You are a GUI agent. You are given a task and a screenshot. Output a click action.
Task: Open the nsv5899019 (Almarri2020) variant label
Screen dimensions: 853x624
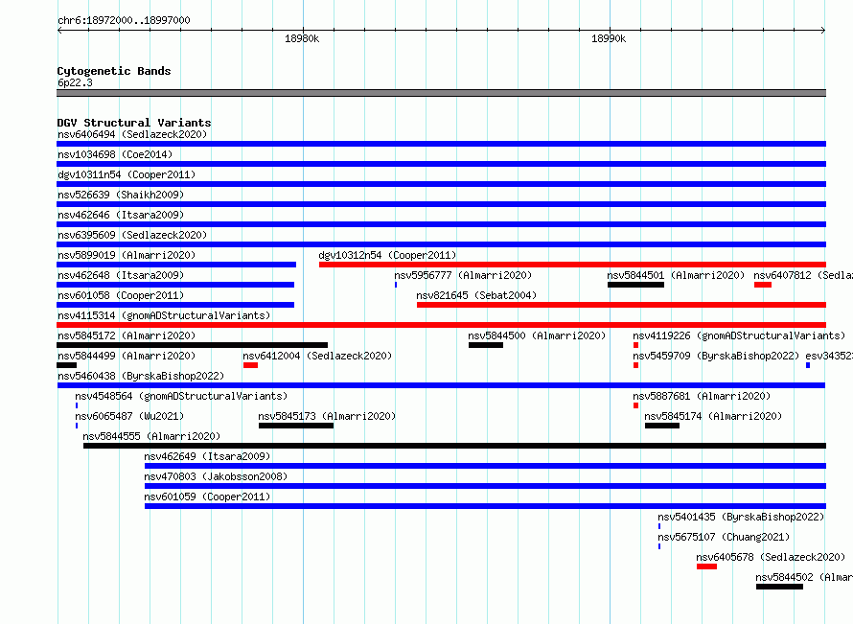pos(127,255)
